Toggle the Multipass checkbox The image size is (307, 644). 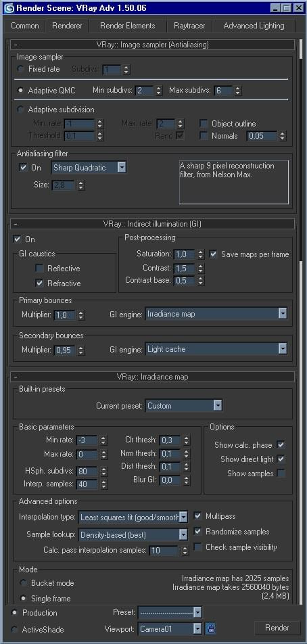tap(198, 516)
